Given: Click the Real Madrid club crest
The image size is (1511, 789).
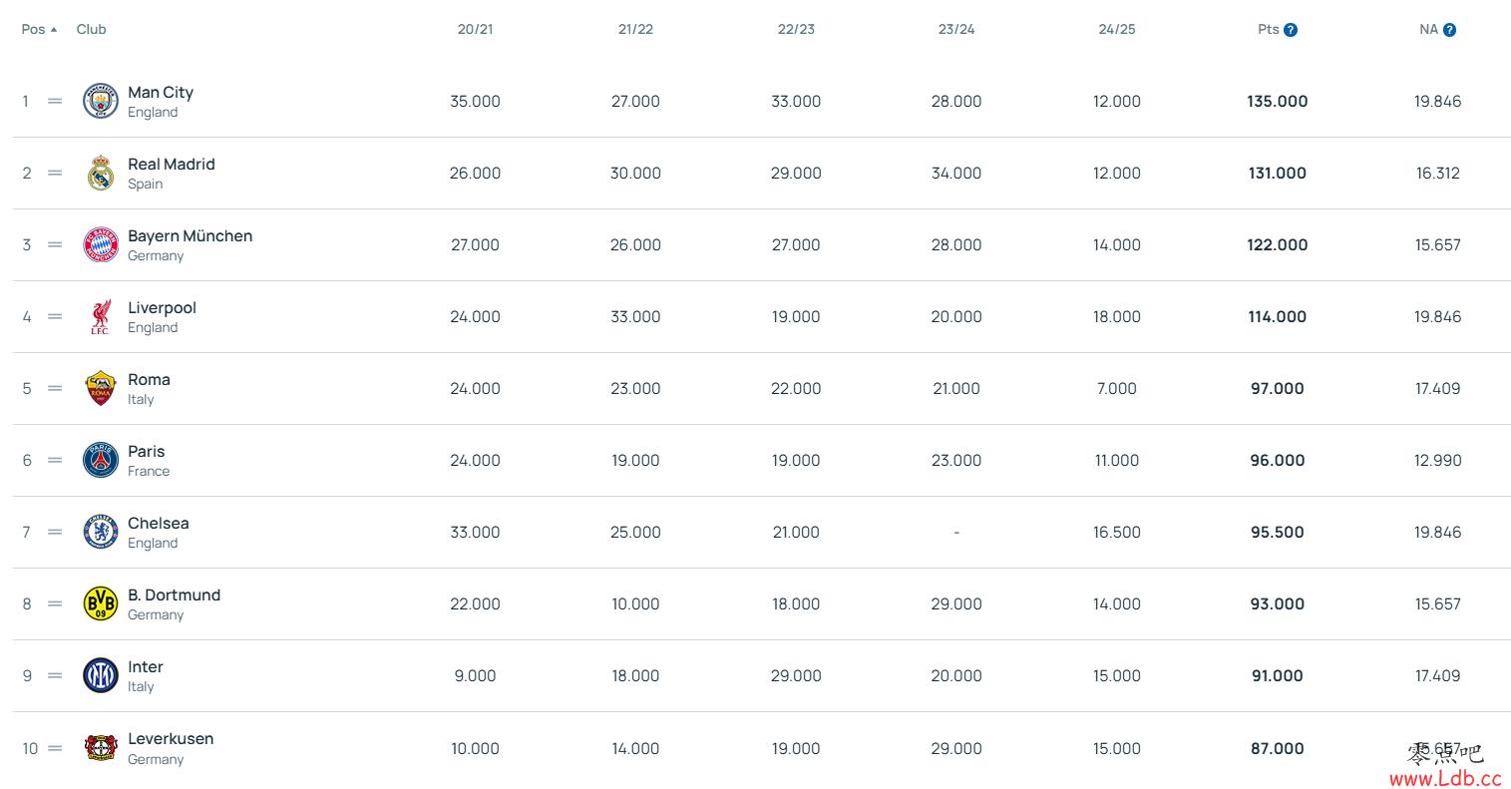Looking at the screenshot, I should [x=101, y=174].
